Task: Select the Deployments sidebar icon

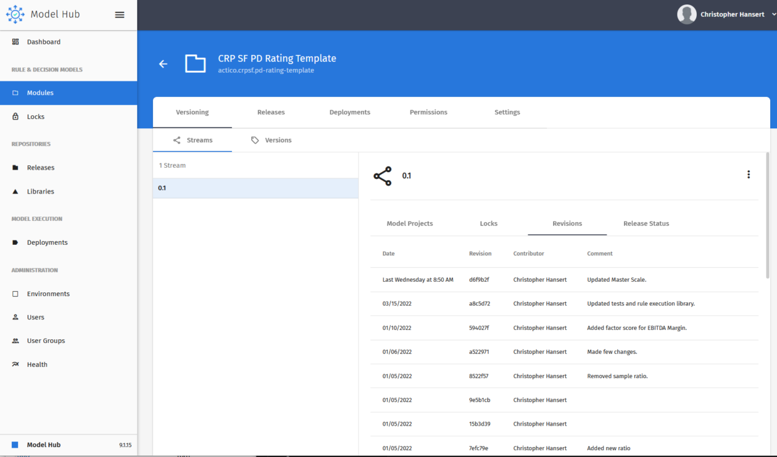Action: click(14, 242)
